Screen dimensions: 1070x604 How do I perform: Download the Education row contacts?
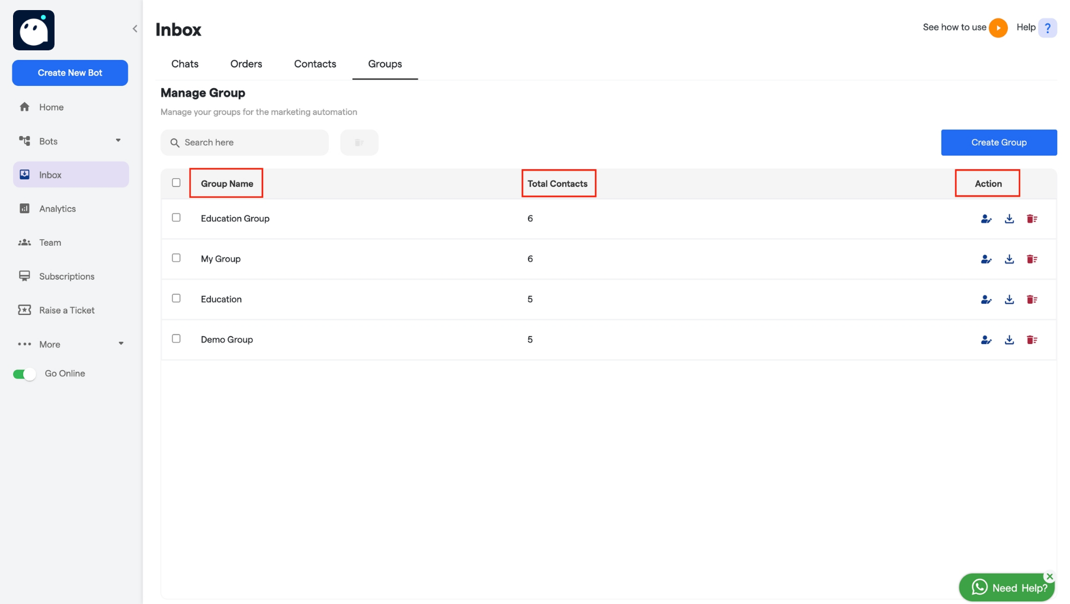point(1009,300)
